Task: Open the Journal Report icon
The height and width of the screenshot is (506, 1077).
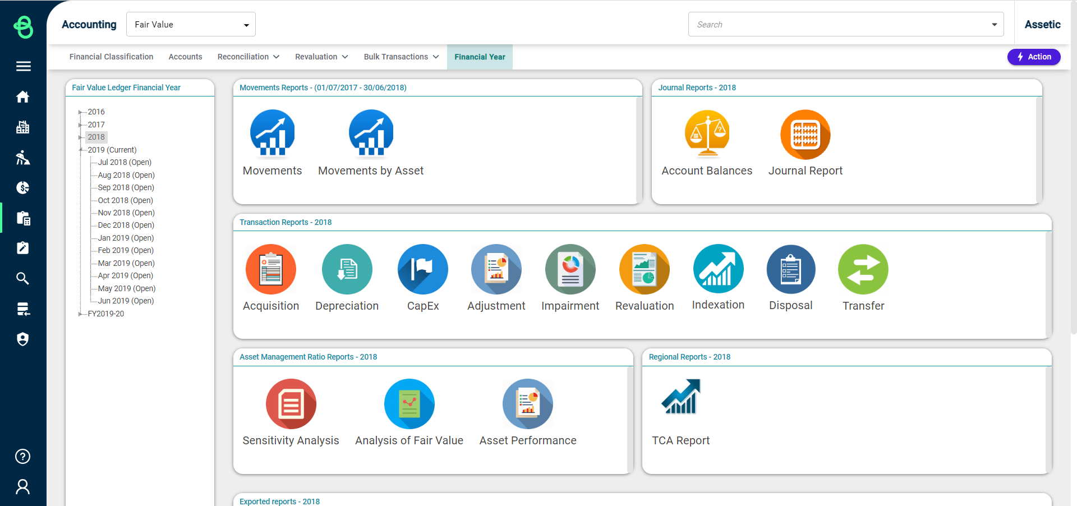Action: click(805, 135)
